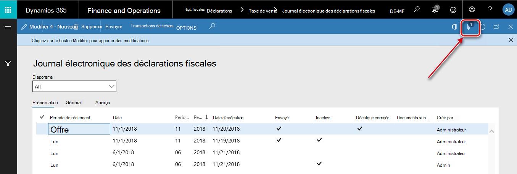Click the Décalque corrigée column header
Image resolution: width=517 pixels, height=174 pixels.
[372, 118]
